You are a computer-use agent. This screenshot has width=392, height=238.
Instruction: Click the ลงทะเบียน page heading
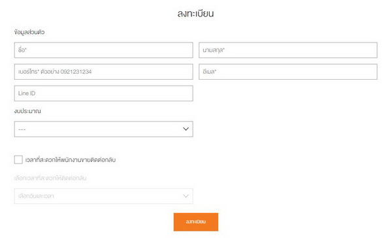point(195,14)
